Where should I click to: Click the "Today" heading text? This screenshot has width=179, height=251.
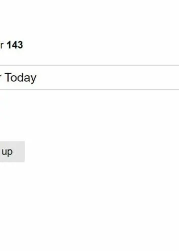(21, 78)
